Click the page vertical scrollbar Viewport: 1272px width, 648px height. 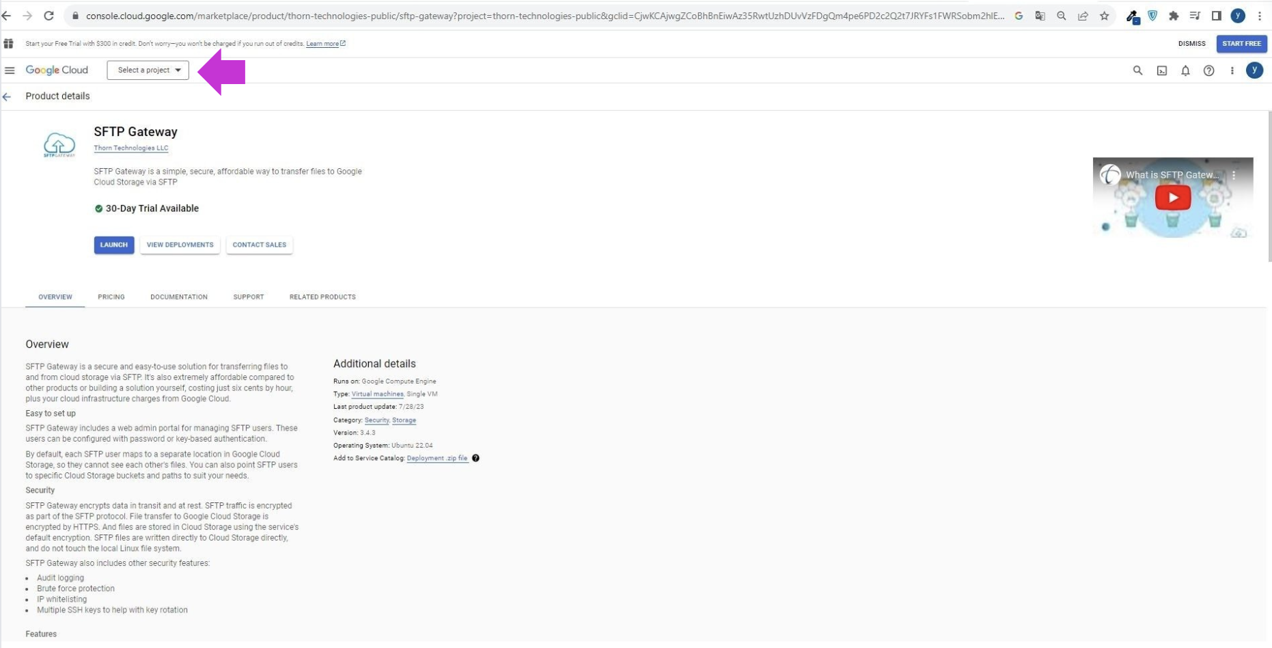[x=1269, y=186]
